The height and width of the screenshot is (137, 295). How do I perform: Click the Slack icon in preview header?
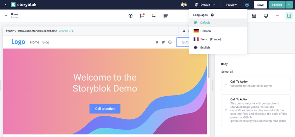coord(157,42)
